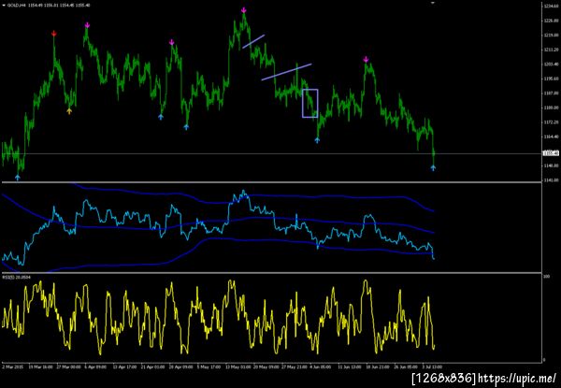Click the '4 Jun 05:00' time label
This screenshot has width=561, height=388.
321,366
